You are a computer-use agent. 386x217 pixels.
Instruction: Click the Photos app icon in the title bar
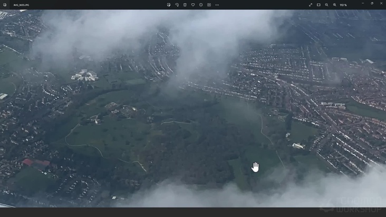[x=5, y=5]
